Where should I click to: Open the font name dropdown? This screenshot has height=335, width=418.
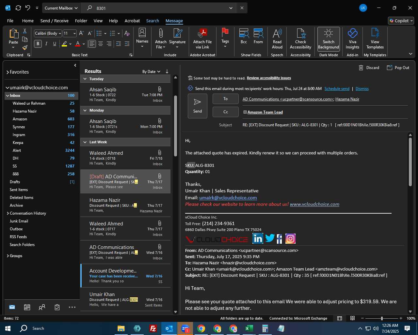pos(60,33)
